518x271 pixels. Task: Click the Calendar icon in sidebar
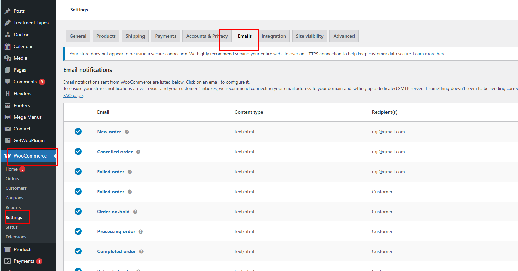(8, 46)
